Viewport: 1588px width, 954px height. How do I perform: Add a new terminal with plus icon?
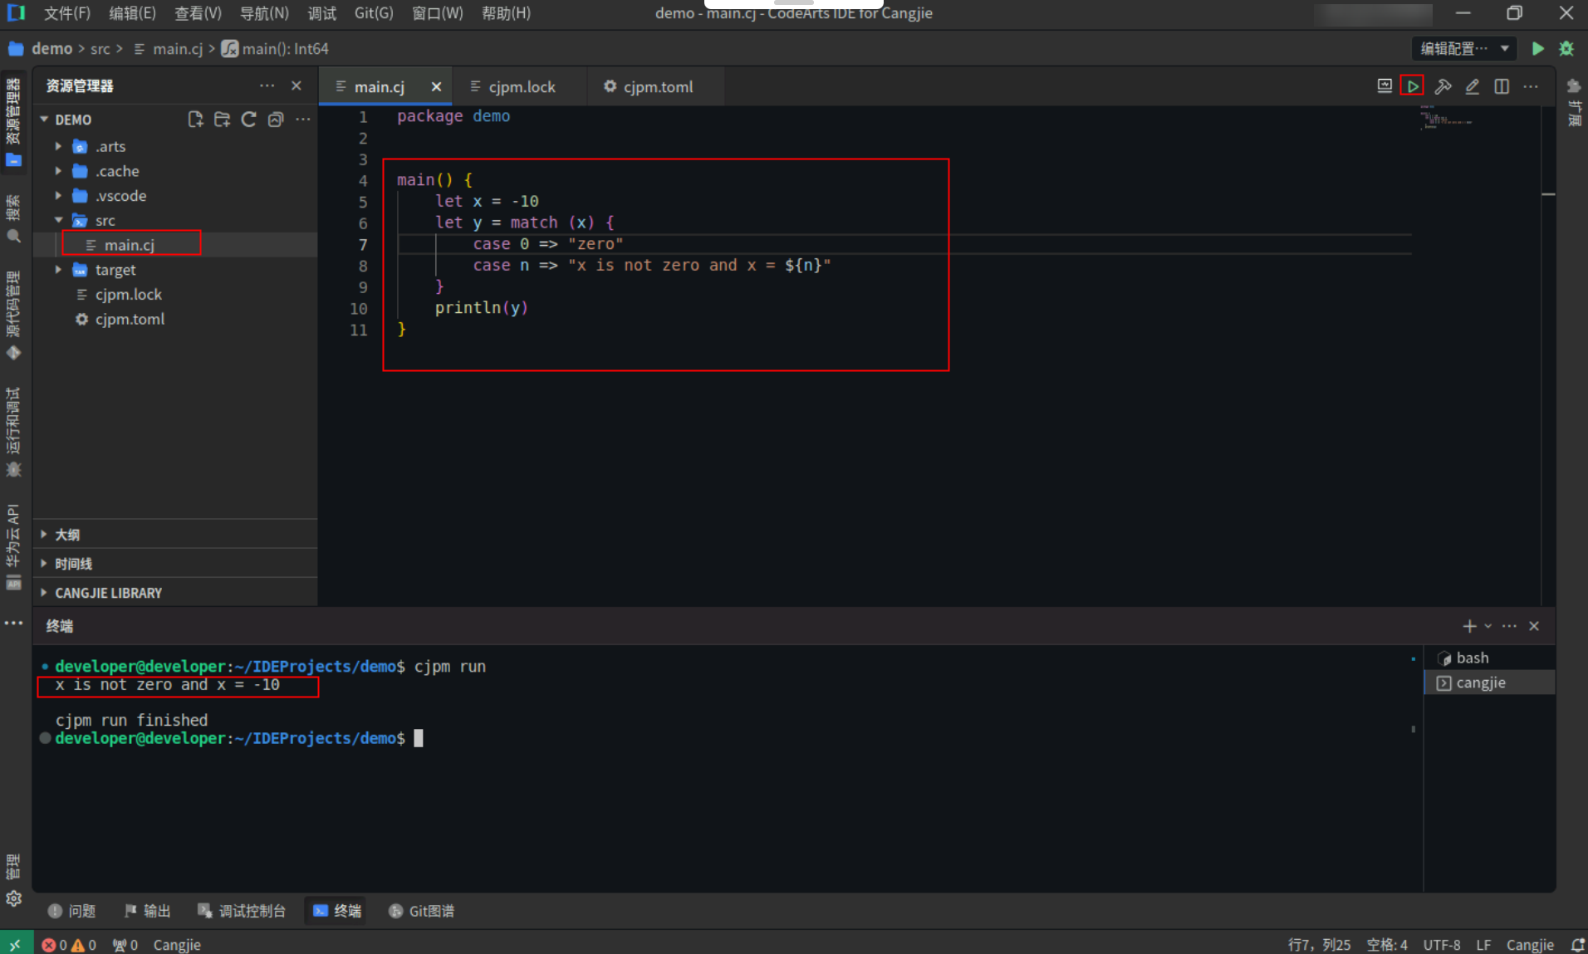(x=1468, y=626)
